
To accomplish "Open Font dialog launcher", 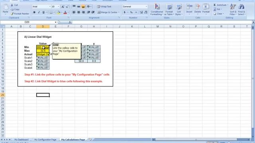I will pyautogui.click(x=69, y=17).
